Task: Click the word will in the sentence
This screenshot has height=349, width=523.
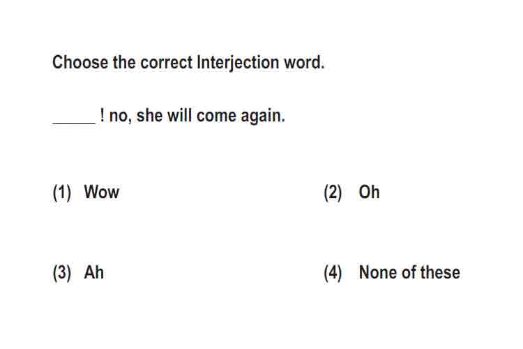Action: pyautogui.click(x=179, y=115)
